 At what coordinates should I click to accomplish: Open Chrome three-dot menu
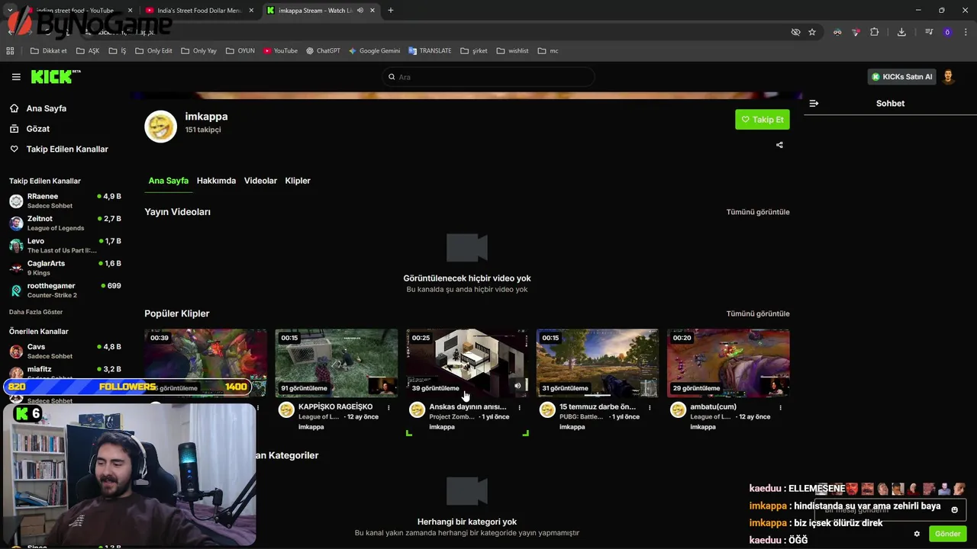tap(966, 32)
